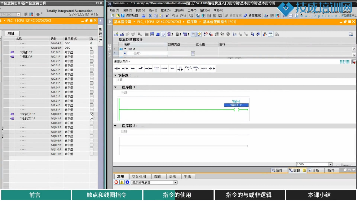Screen dimensions: 357x201
Task: Open the 在线(O) menu
Action: [x=165, y=10]
